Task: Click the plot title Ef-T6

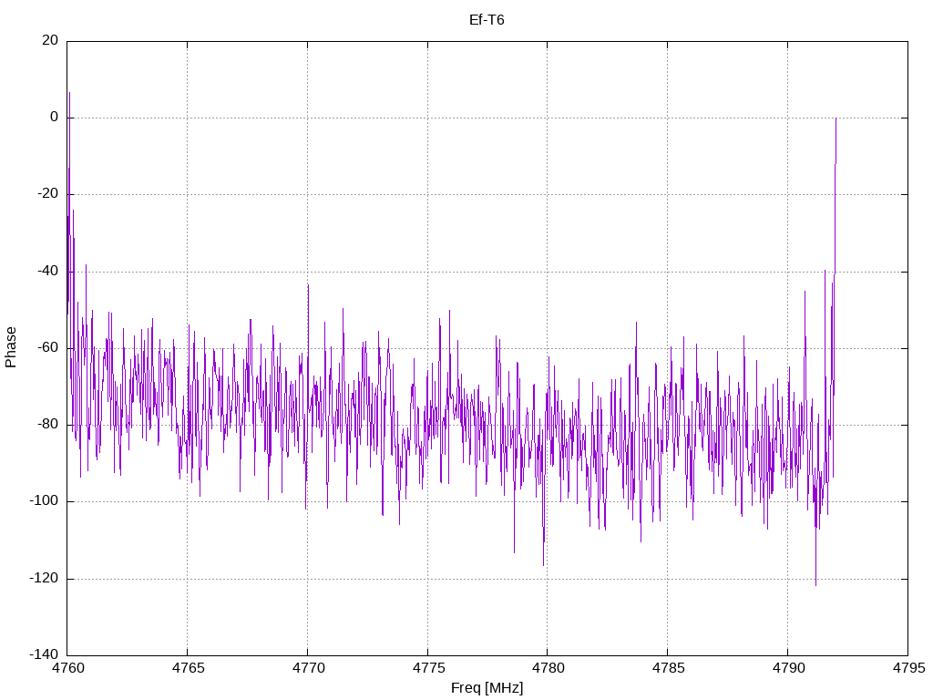Action: [x=487, y=20]
